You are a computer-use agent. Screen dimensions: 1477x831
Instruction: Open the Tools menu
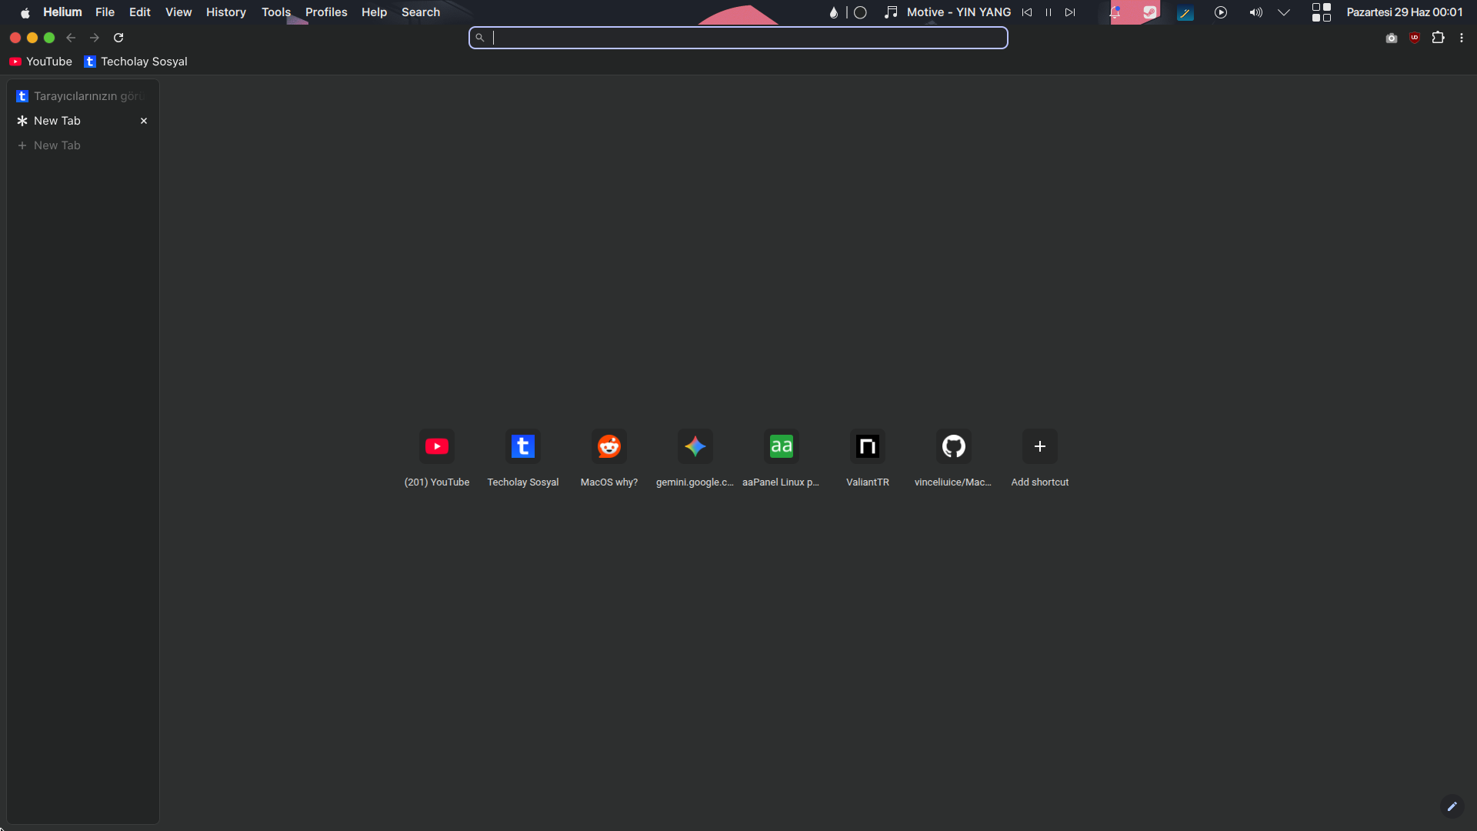pyautogui.click(x=276, y=12)
